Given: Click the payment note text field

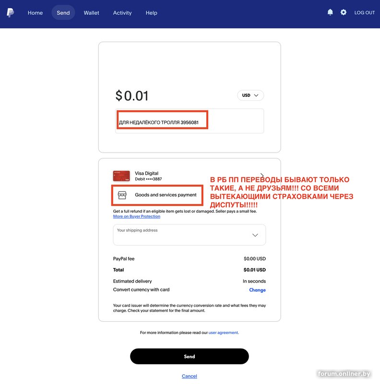Looking at the screenshot, I should pyautogui.click(x=190, y=121).
